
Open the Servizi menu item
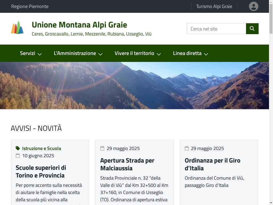(27, 53)
